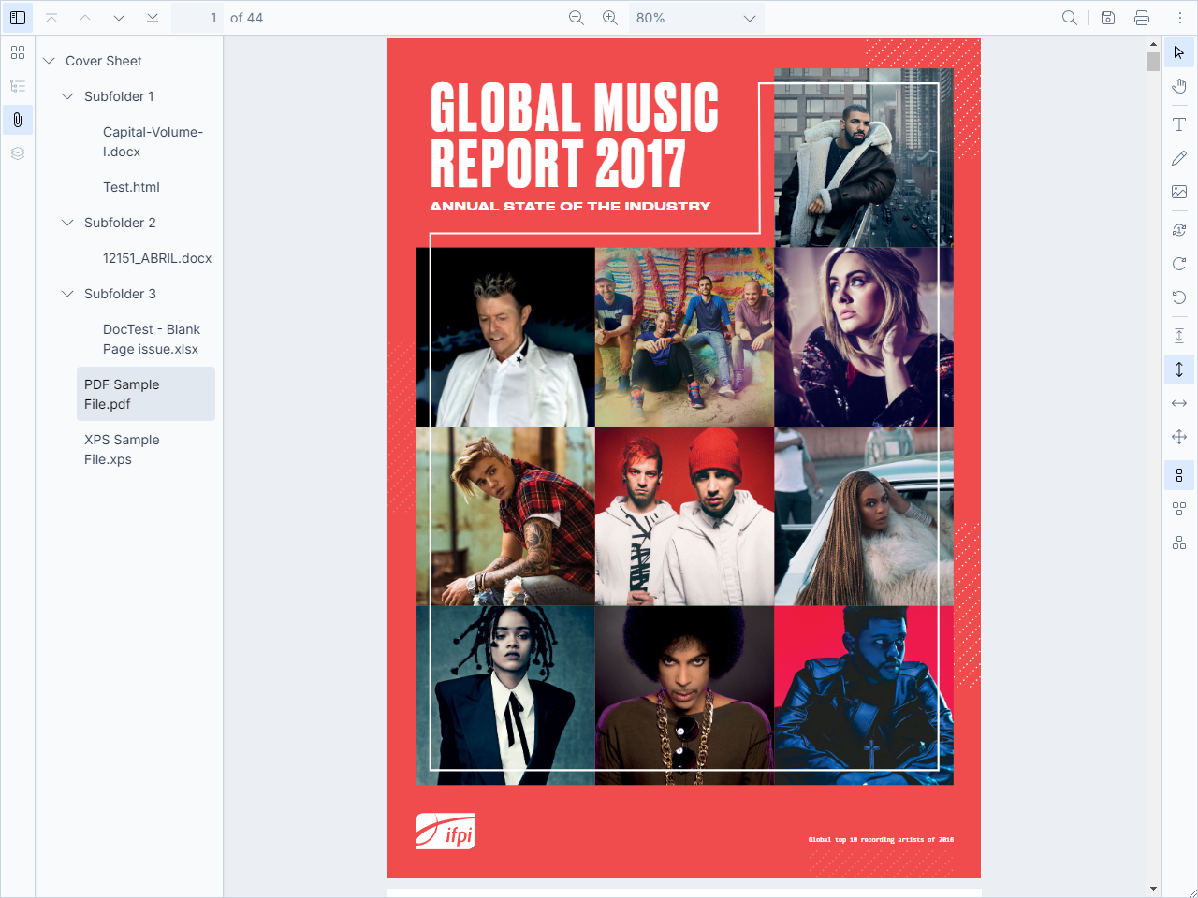Fit page to width

[x=1179, y=403]
